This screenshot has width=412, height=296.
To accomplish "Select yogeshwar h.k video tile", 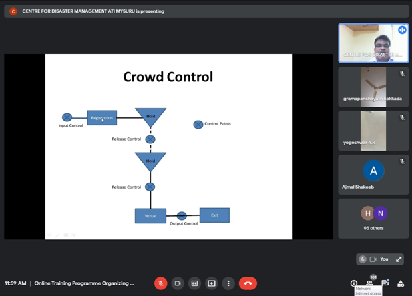I will 373,131.
